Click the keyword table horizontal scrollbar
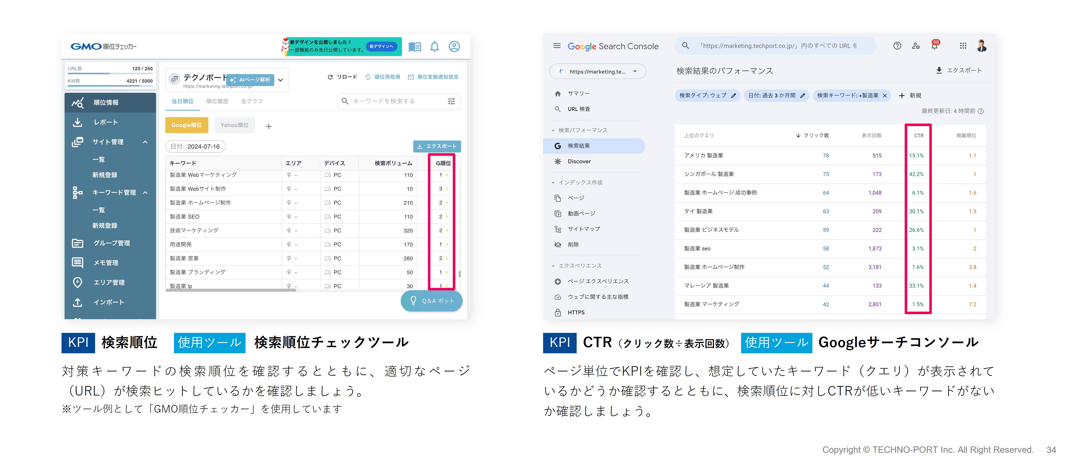 pos(231,290)
